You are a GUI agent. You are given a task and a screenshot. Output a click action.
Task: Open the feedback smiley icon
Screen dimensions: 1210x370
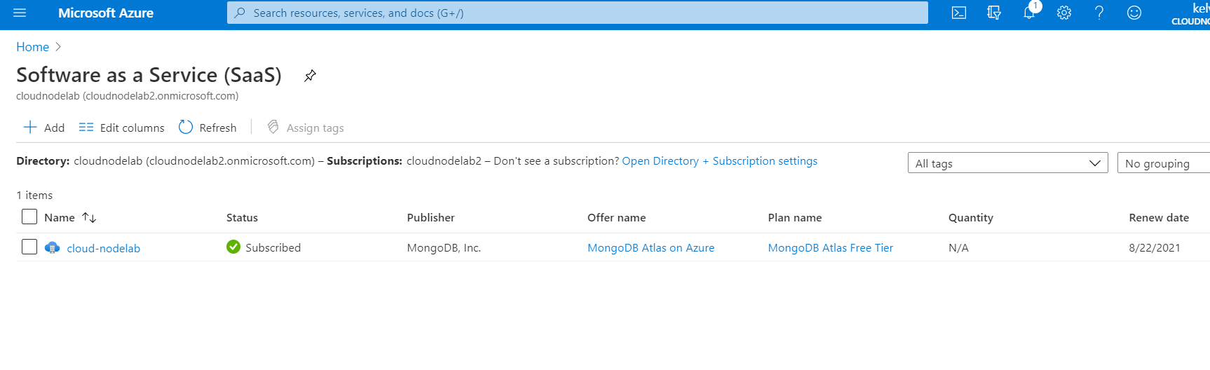click(x=1134, y=13)
